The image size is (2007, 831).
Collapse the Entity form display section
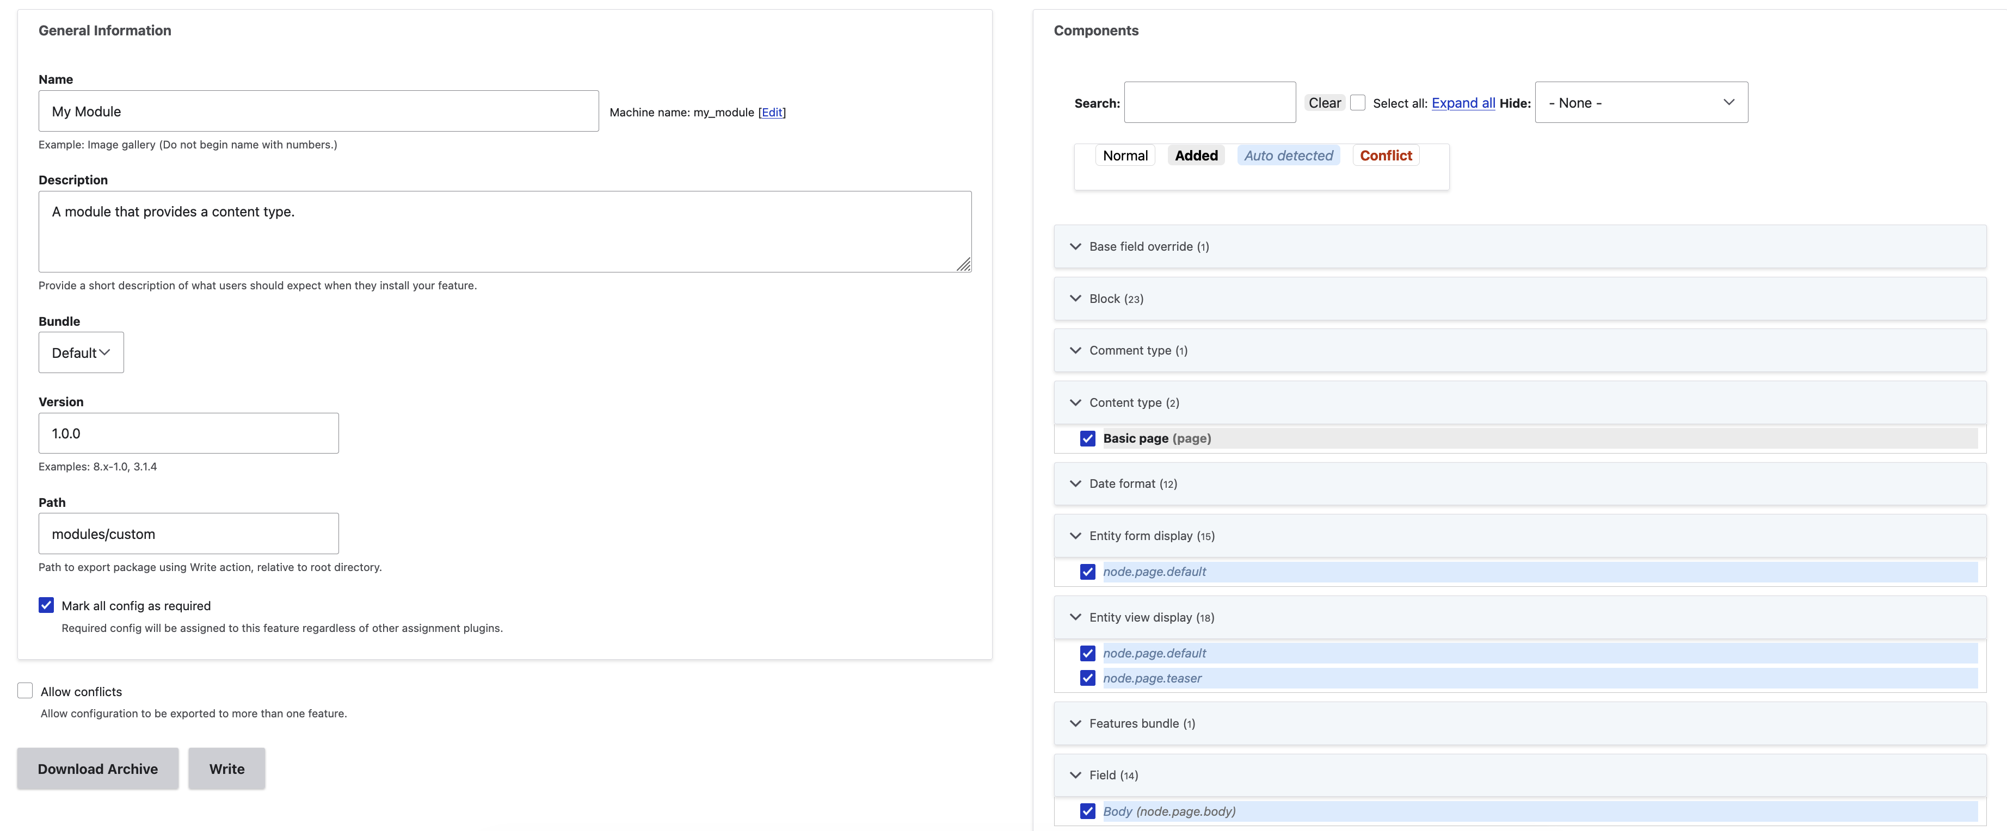pos(1519,536)
